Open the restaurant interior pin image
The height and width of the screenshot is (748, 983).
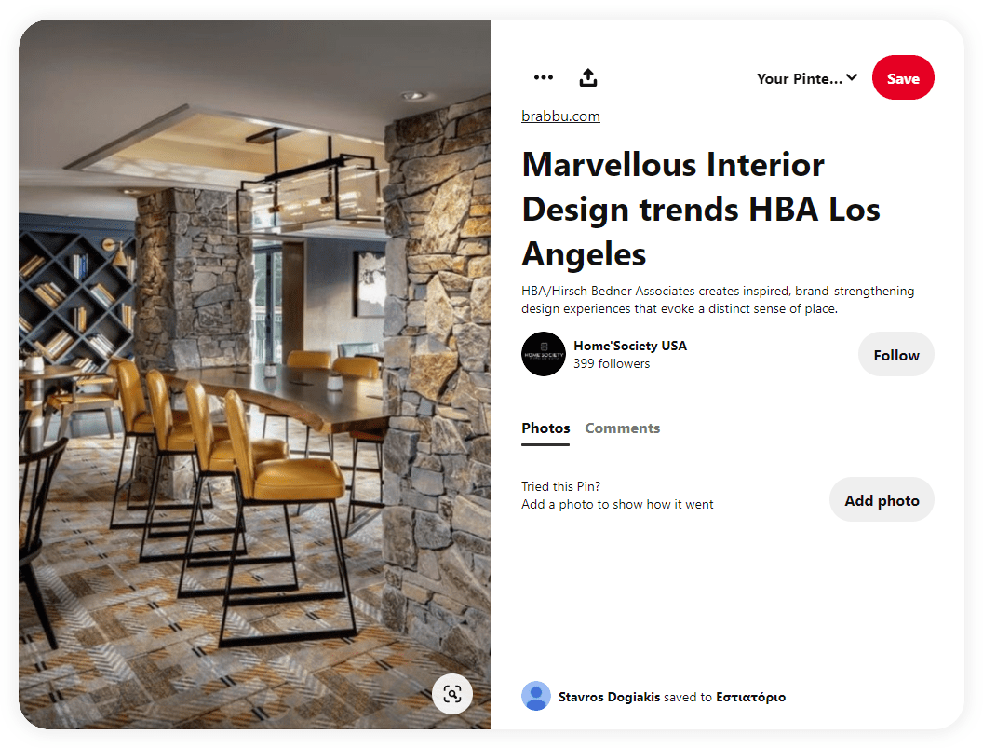point(254,374)
